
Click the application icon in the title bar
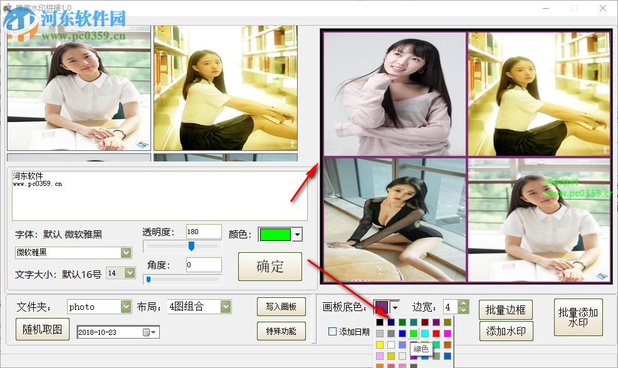pos(6,6)
